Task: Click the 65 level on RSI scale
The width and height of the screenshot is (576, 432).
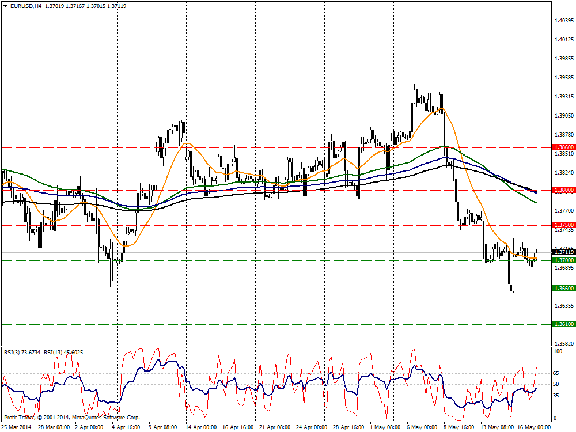Action: click(555, 373)
